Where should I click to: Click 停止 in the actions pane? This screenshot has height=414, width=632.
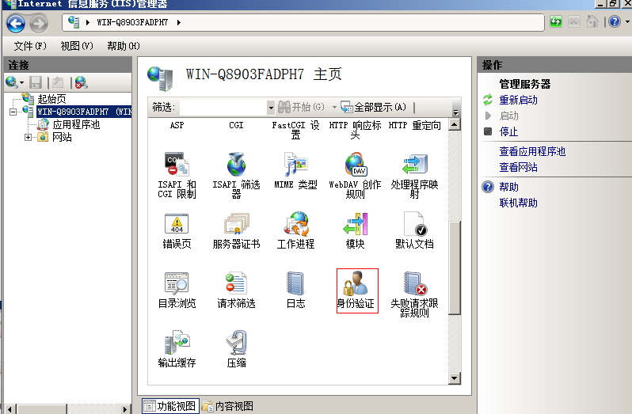click(508, 131)
